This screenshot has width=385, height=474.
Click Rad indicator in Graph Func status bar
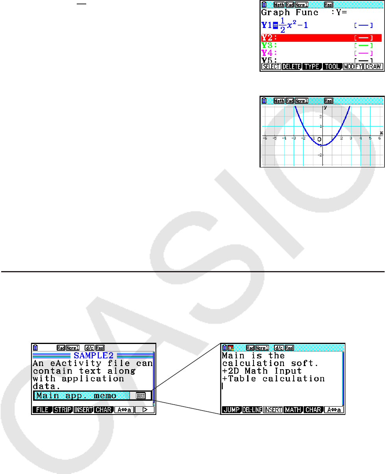click(x=290, y=5)
